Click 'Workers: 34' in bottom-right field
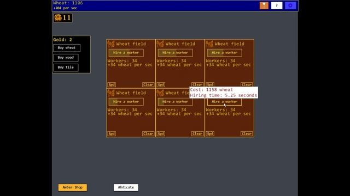 (220, 109)
